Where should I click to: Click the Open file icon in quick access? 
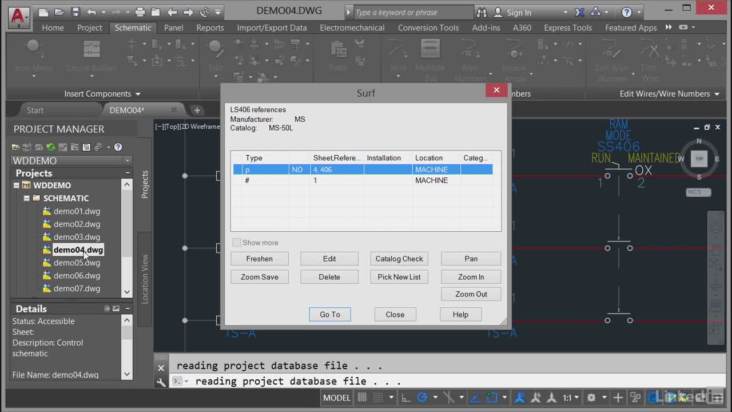click(x=59, y=12)
